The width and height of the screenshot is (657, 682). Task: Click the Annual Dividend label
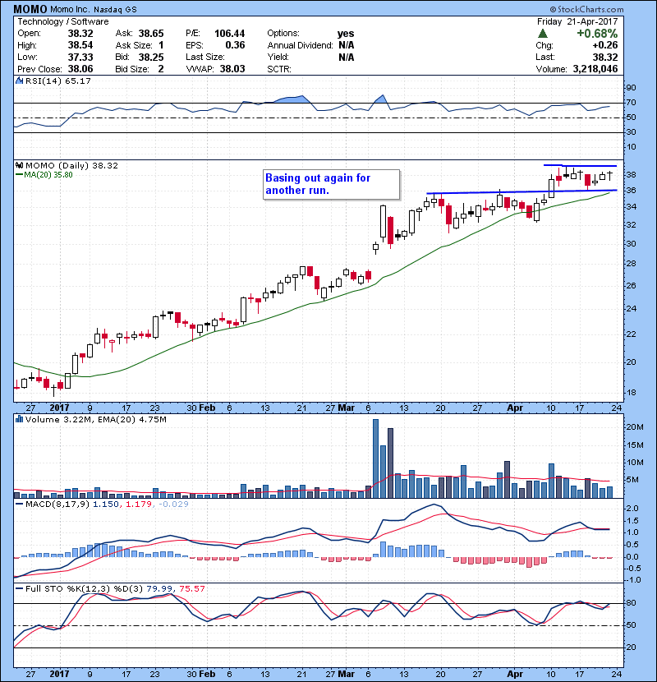300,45
